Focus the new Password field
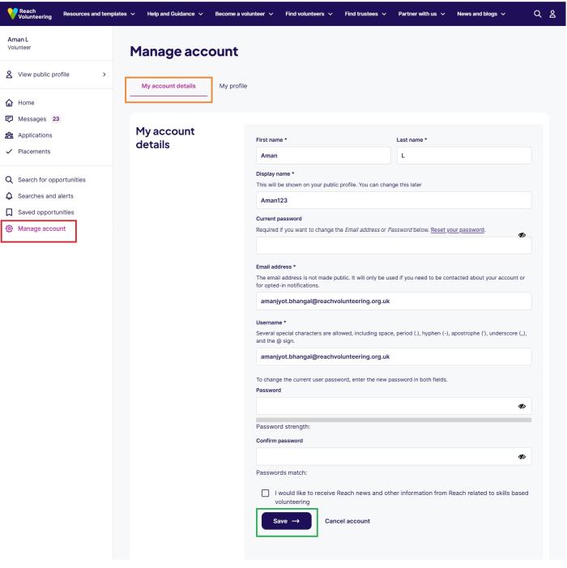 (394, 406)
